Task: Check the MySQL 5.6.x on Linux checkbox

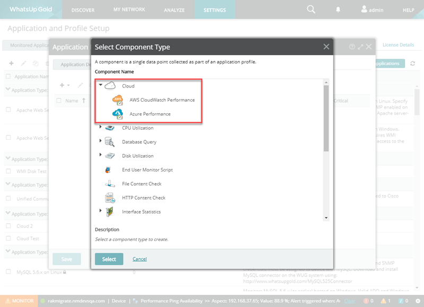Action: [8, 272]
